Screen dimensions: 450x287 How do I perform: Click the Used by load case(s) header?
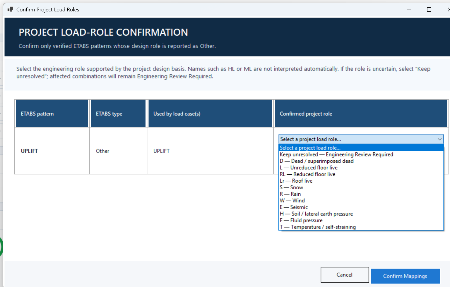click(x=210, y=114)
